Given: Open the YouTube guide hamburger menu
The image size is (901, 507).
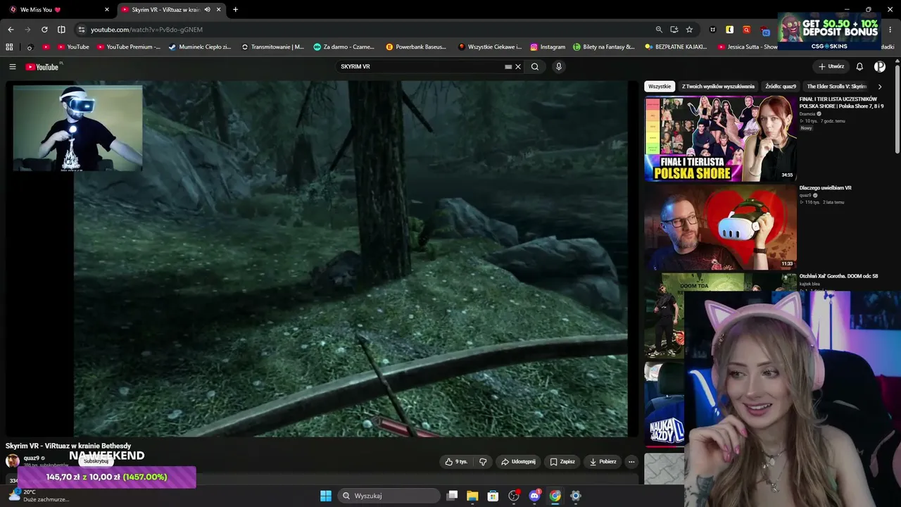Looking at the screenshot, I should 13,67.
